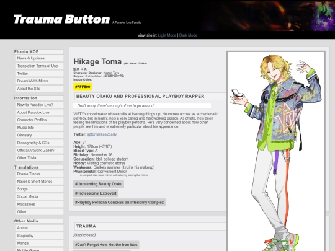
Task: Open Drama Tracks translations
Action: (x=39, y=174)
